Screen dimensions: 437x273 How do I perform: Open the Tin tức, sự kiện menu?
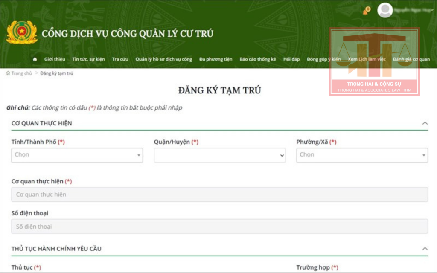[88, 59]
